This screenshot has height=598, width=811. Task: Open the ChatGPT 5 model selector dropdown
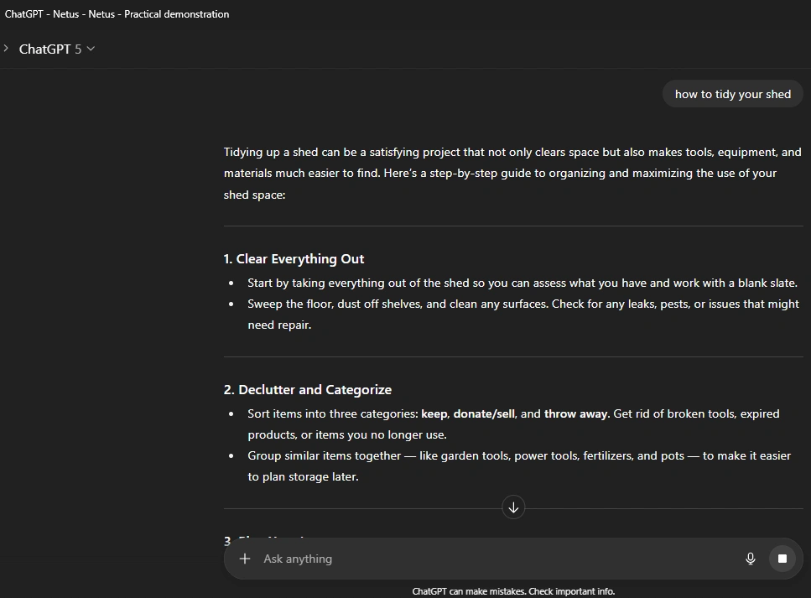(57, 49)
